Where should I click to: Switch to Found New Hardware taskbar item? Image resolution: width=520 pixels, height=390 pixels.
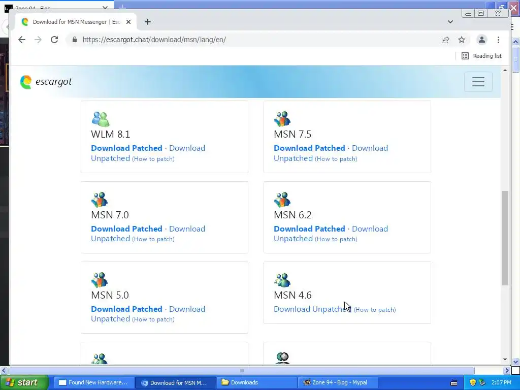click(93, 383)
